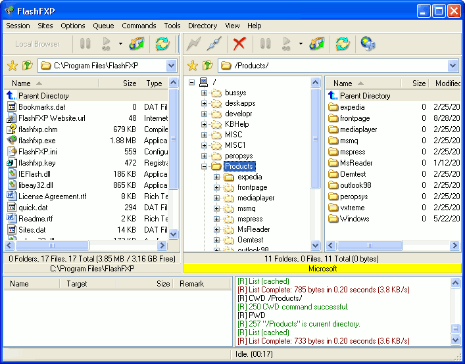The image size is (465, 364).
Task: Select the MsReader folder icon in remote list
Action: [333, 163]
